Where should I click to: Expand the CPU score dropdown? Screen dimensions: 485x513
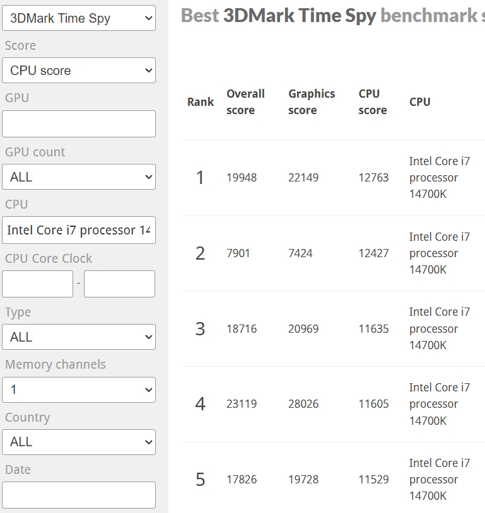79,71
